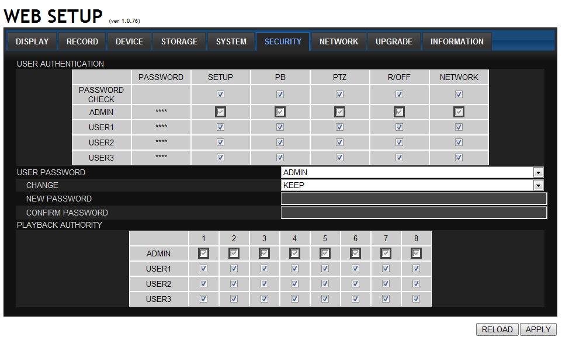The image size is (562, 344).
Task: Click the CONFIRM PASSWORD input field
Action: (414, 213)
